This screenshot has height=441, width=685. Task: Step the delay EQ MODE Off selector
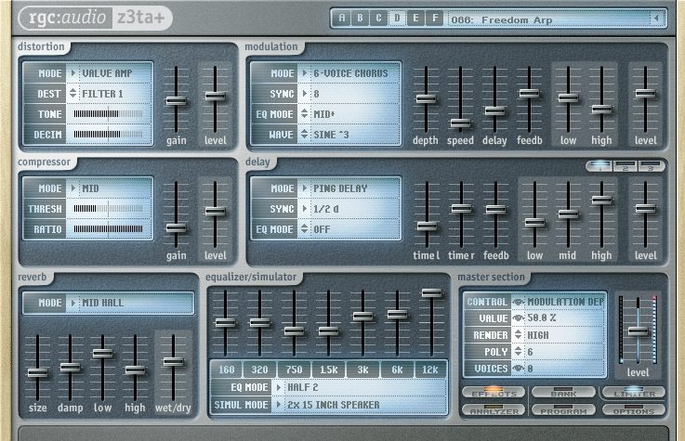[305, 229]
